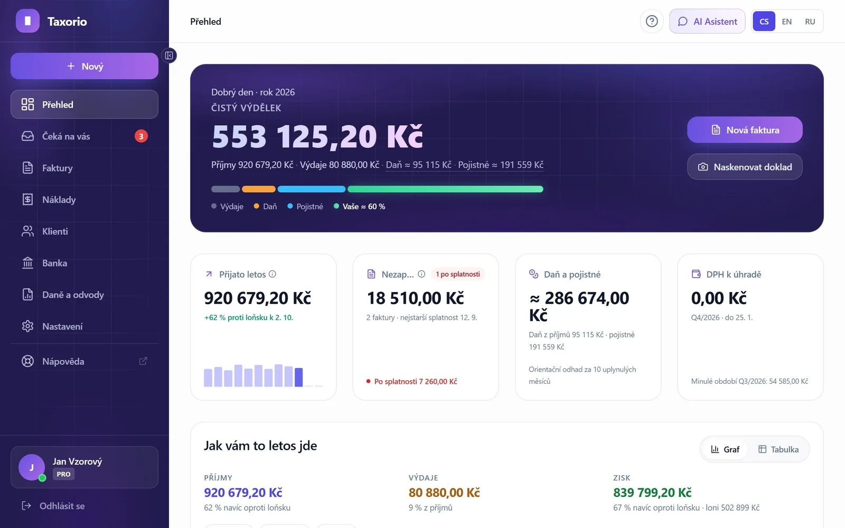The height and width of the screenshot is (528, 845).
Task: Switch language to EN
Action: (787, 22)
